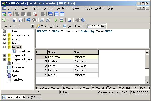Open the Edit menu
This screenshot has height=101, width=151.
coord(17,8)
